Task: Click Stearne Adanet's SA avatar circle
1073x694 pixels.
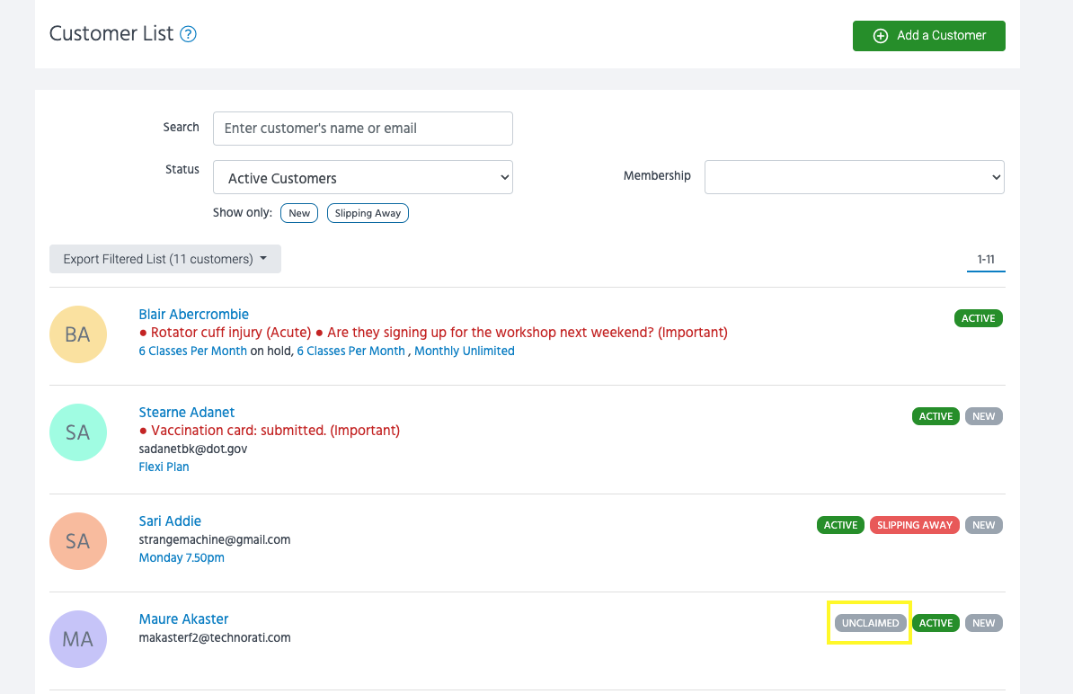Action: (x=78, y=432)
